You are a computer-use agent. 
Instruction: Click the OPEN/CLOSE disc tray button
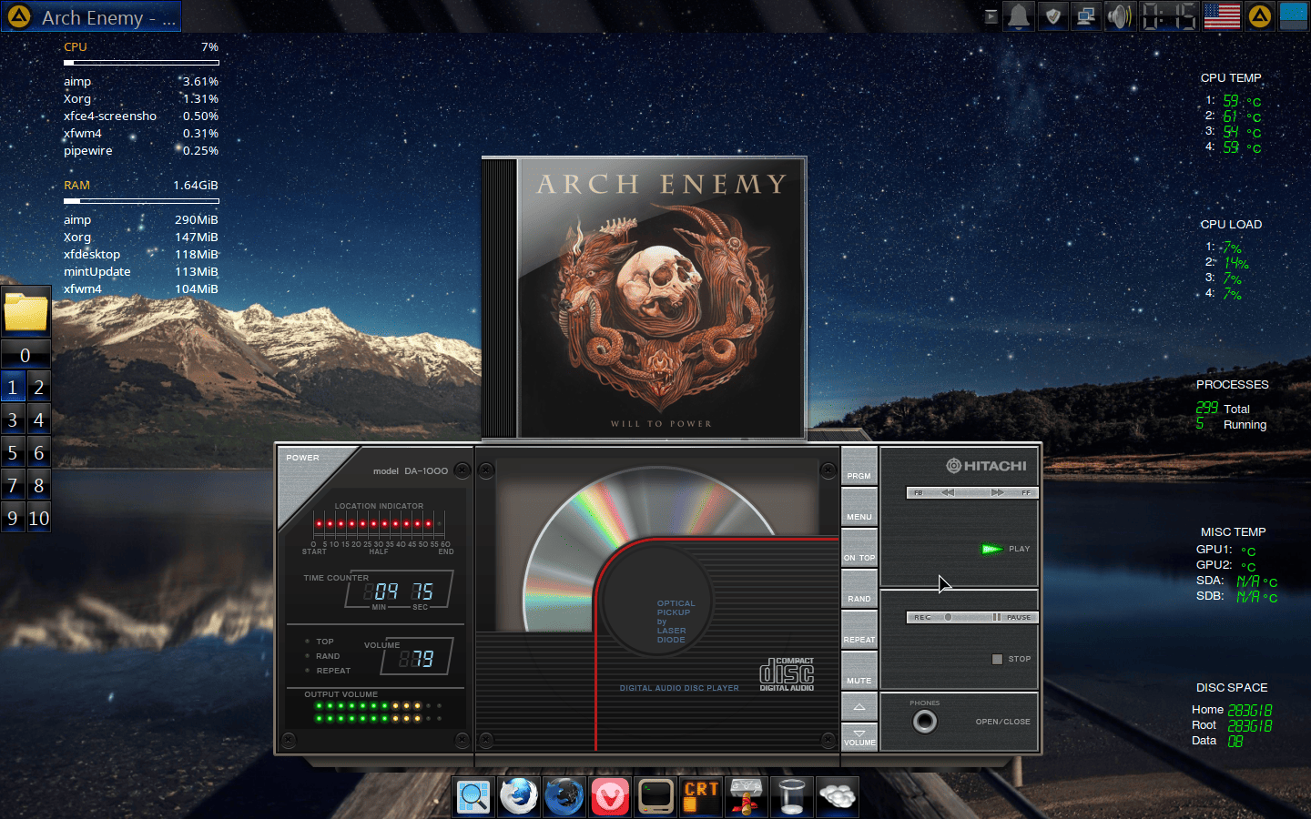[x=1002, y=722]
